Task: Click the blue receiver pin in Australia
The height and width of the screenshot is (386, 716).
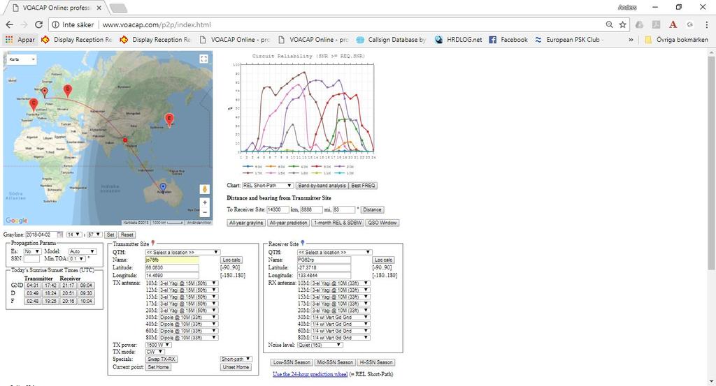Action: click(163, 187)
